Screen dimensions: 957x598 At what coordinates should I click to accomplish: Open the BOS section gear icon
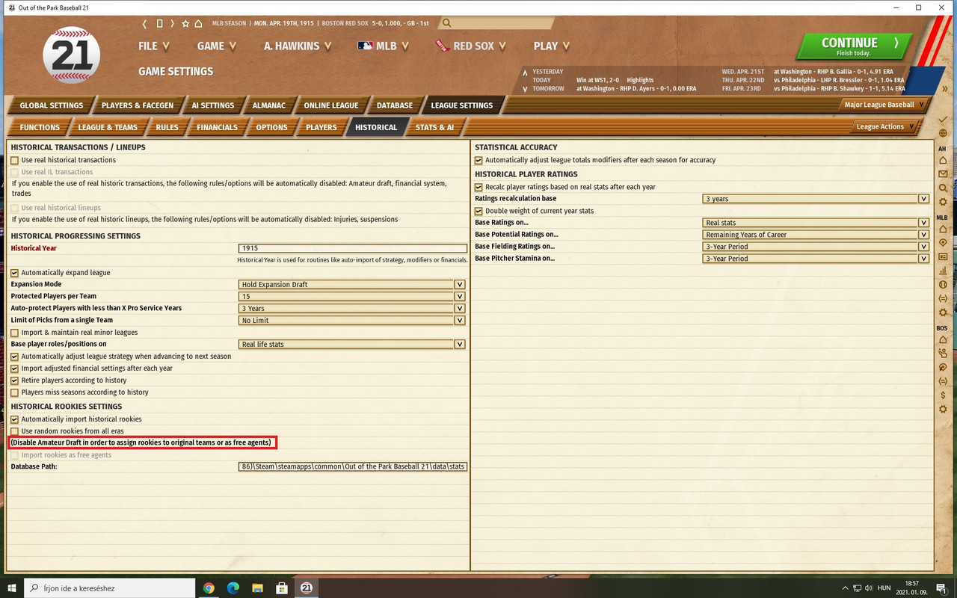click(943, 409)
